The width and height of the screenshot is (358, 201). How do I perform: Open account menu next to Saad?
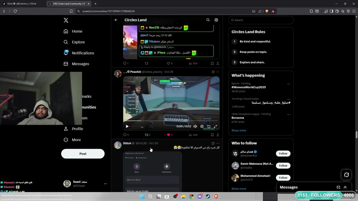[105, 184]
